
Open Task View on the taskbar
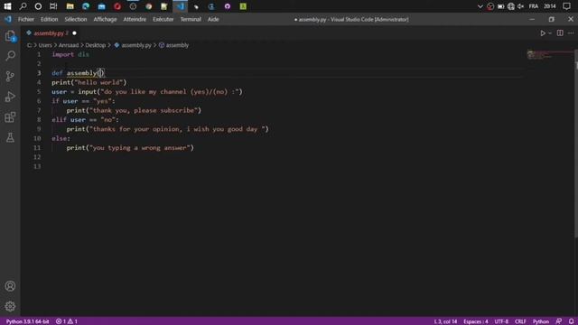pyautogui.click(x=53, y=6)
